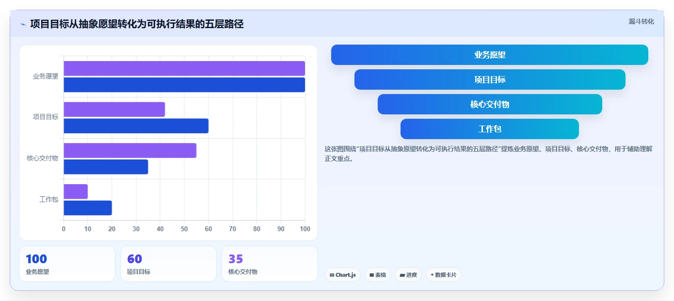This screenshot has width=674, height=301.
Task: Click the 项目目标 funnel layer
Action: pos(490,79)
